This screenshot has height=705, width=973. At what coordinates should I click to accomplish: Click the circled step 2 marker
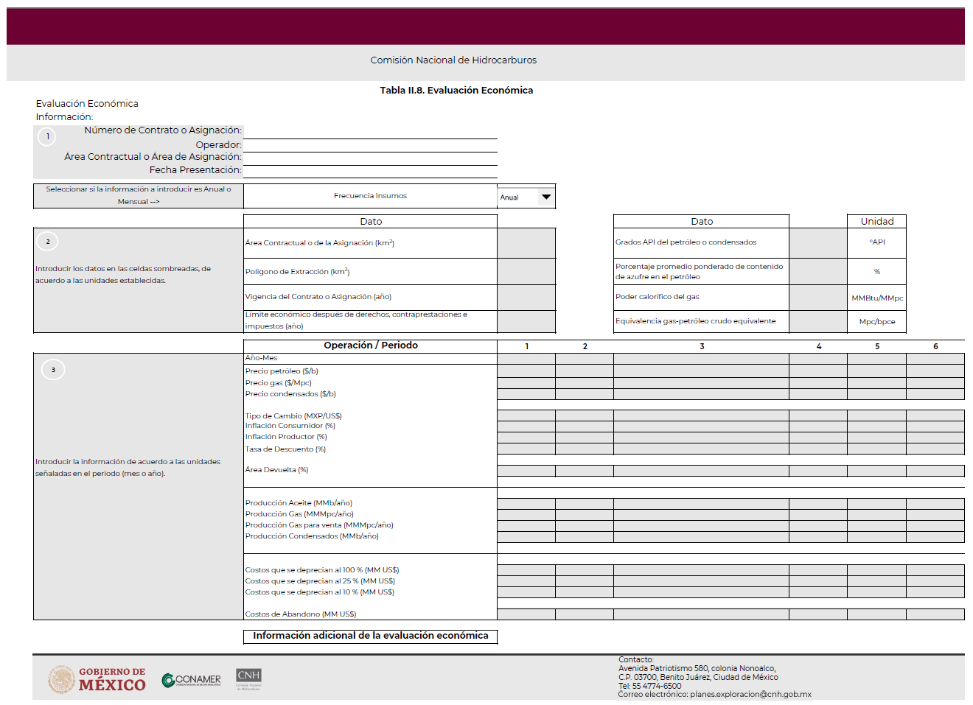(x=47, y=242)
